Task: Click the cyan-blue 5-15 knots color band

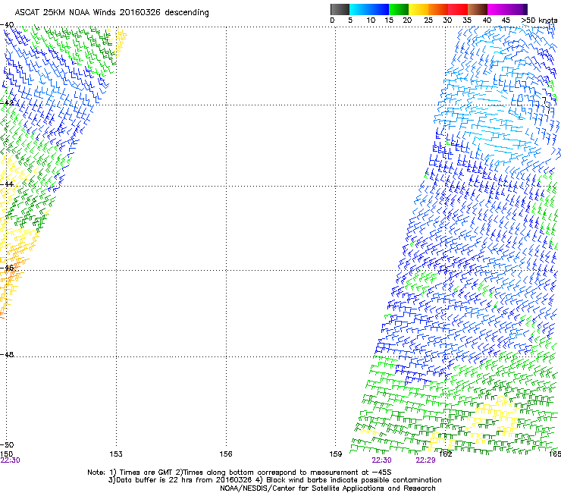Action: (369, 9)
